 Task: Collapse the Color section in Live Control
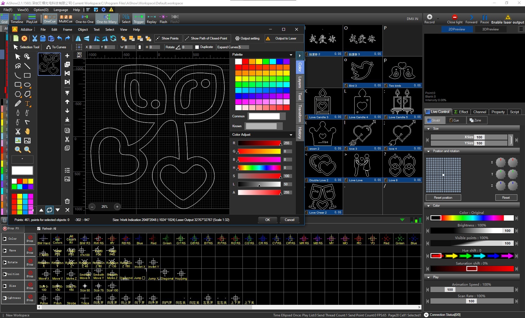pos(429,206)
